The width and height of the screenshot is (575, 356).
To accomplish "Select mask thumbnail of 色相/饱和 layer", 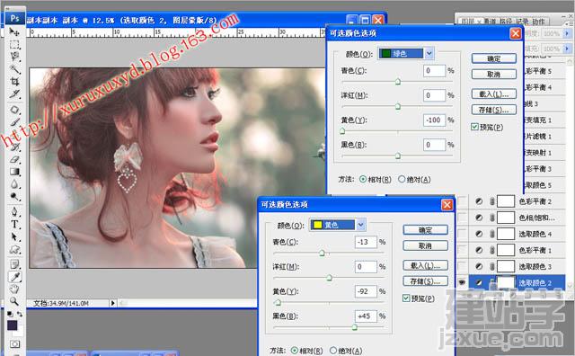I will point(506,218).
